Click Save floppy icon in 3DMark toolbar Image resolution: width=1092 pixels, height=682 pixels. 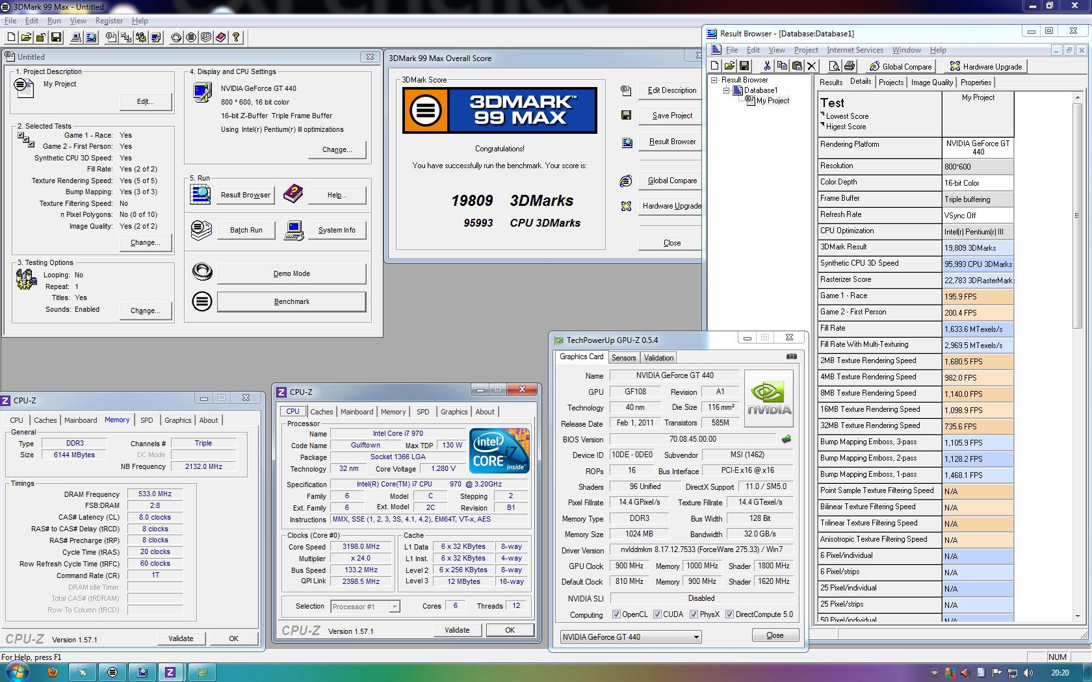pos(56,38)
